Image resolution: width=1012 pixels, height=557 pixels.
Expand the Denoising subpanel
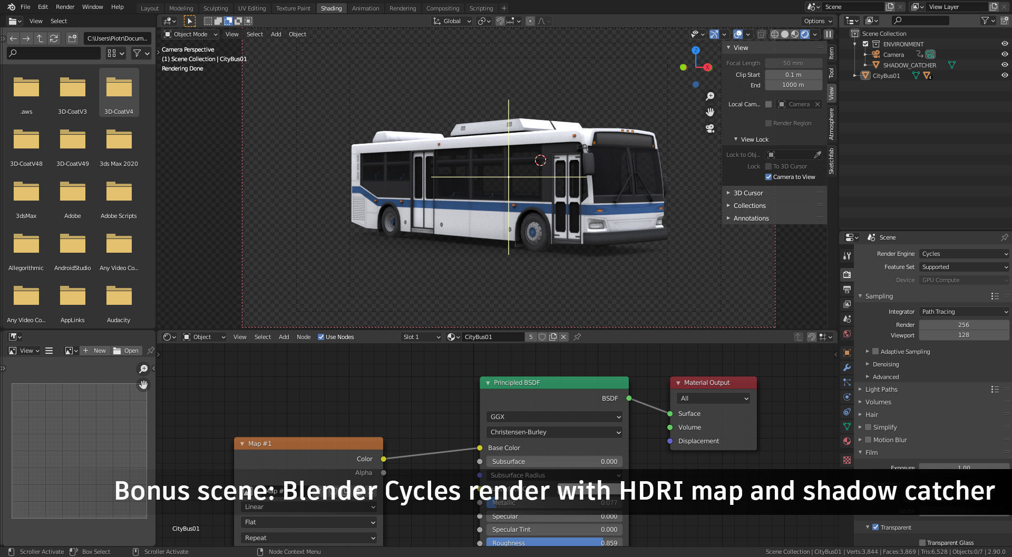885,364
